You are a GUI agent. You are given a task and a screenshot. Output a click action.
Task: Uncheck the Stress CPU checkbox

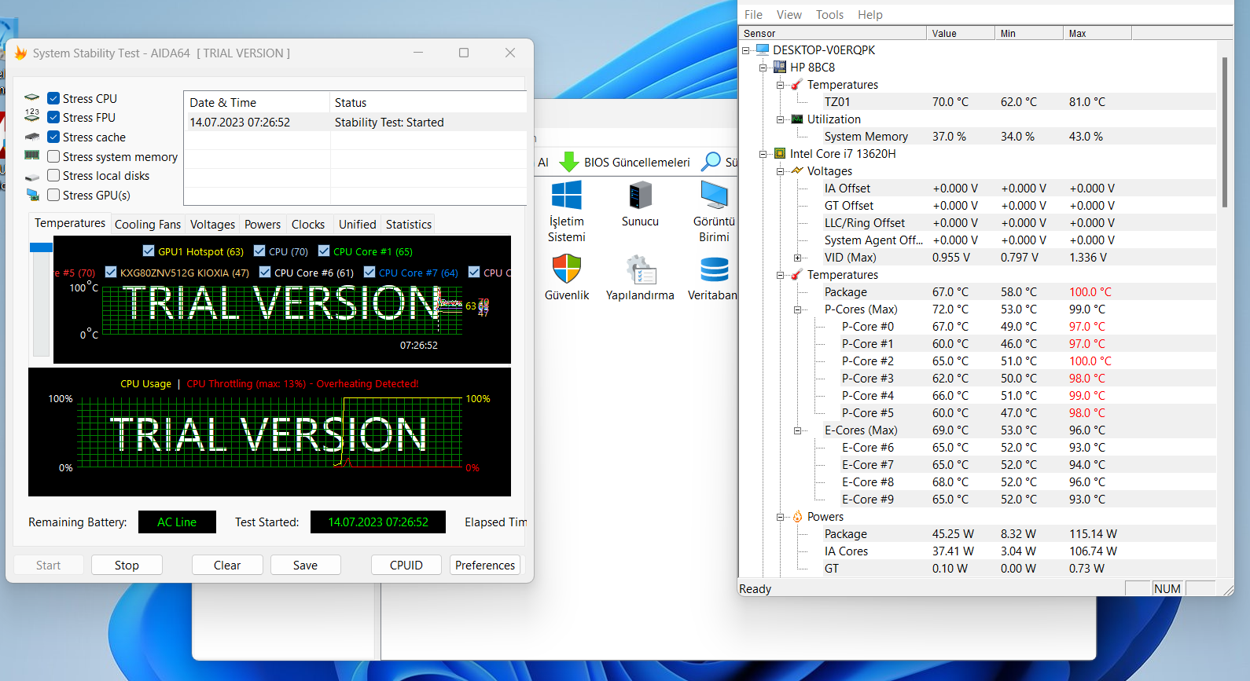point(53,98)
